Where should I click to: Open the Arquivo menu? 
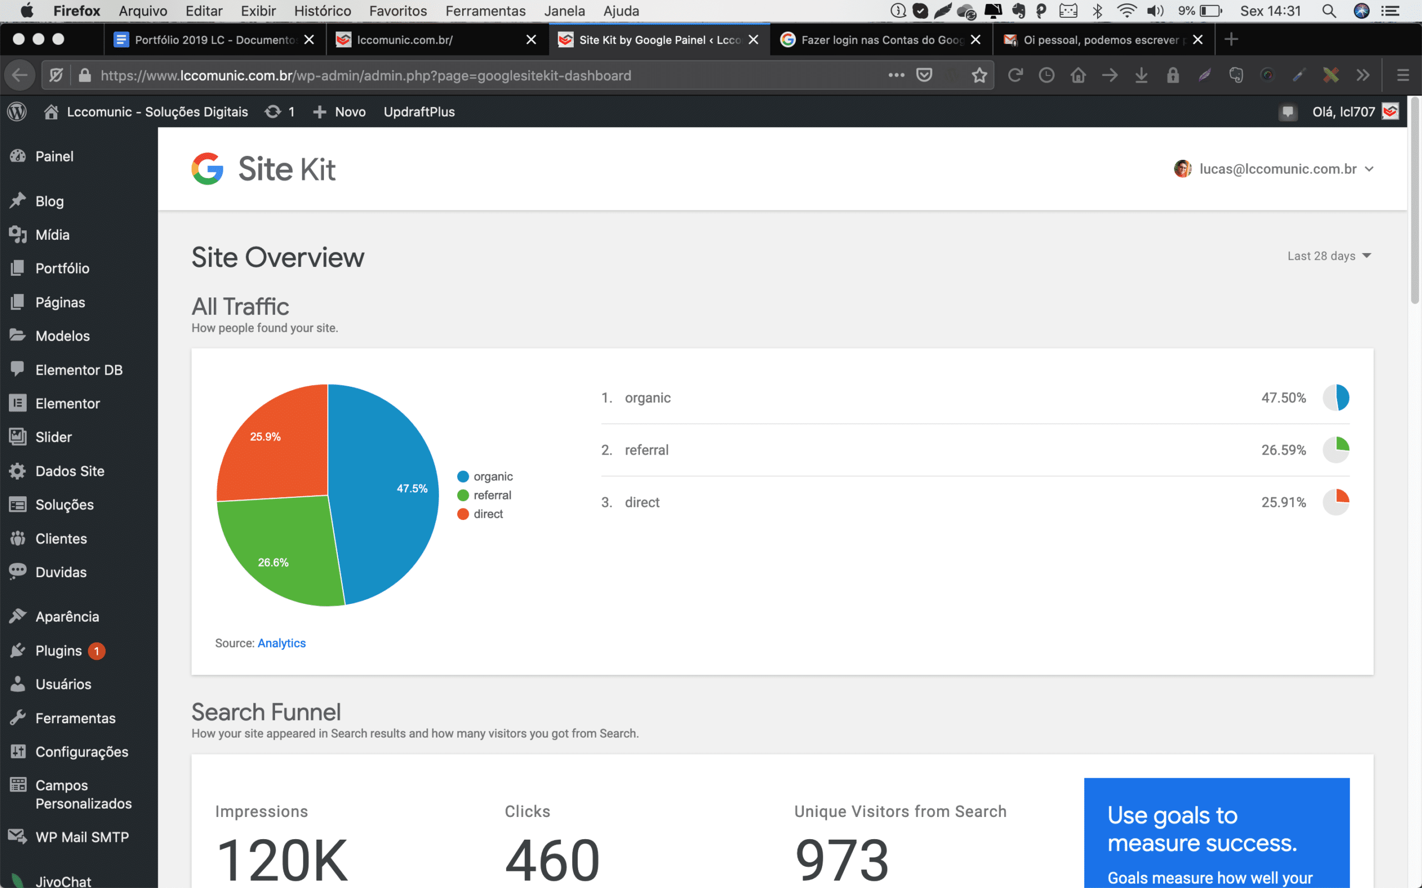[x=143, y=11]
